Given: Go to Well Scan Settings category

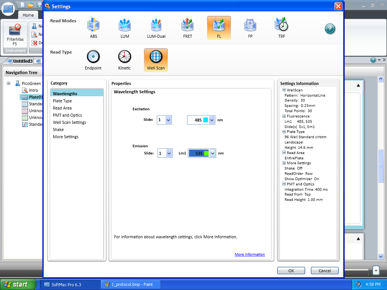Looking at the screenshot, I should 70,122.
